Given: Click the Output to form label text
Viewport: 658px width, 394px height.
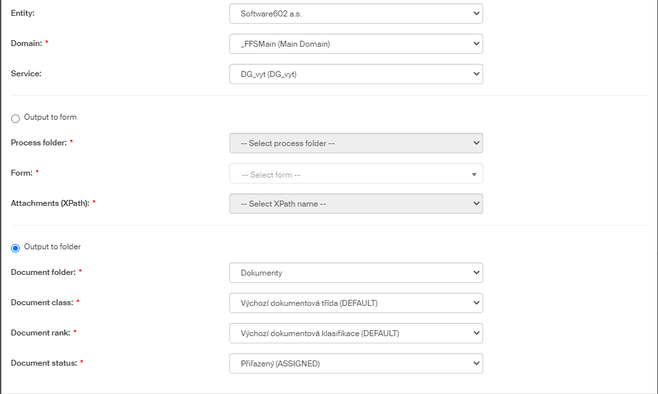Looking at the screenshot, I should [51, 118].
